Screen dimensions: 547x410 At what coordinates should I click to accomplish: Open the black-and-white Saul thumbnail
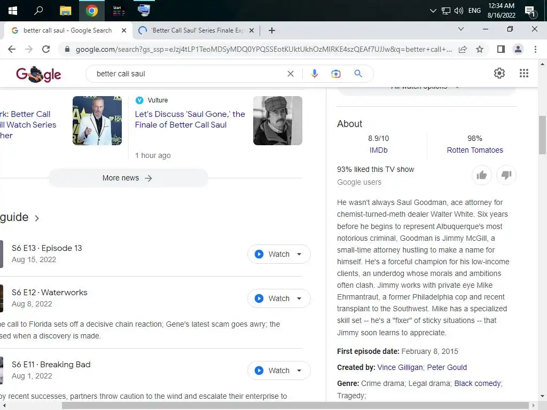coord(277,121)
